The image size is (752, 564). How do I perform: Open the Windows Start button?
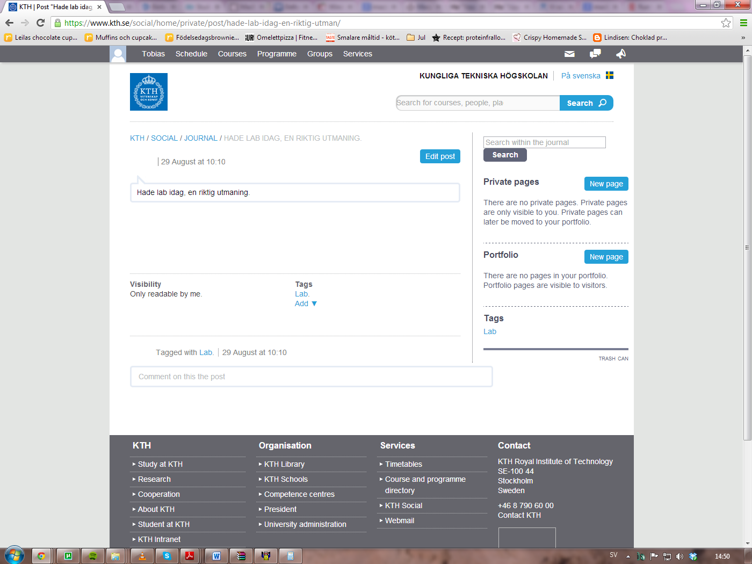coord(15,555)
